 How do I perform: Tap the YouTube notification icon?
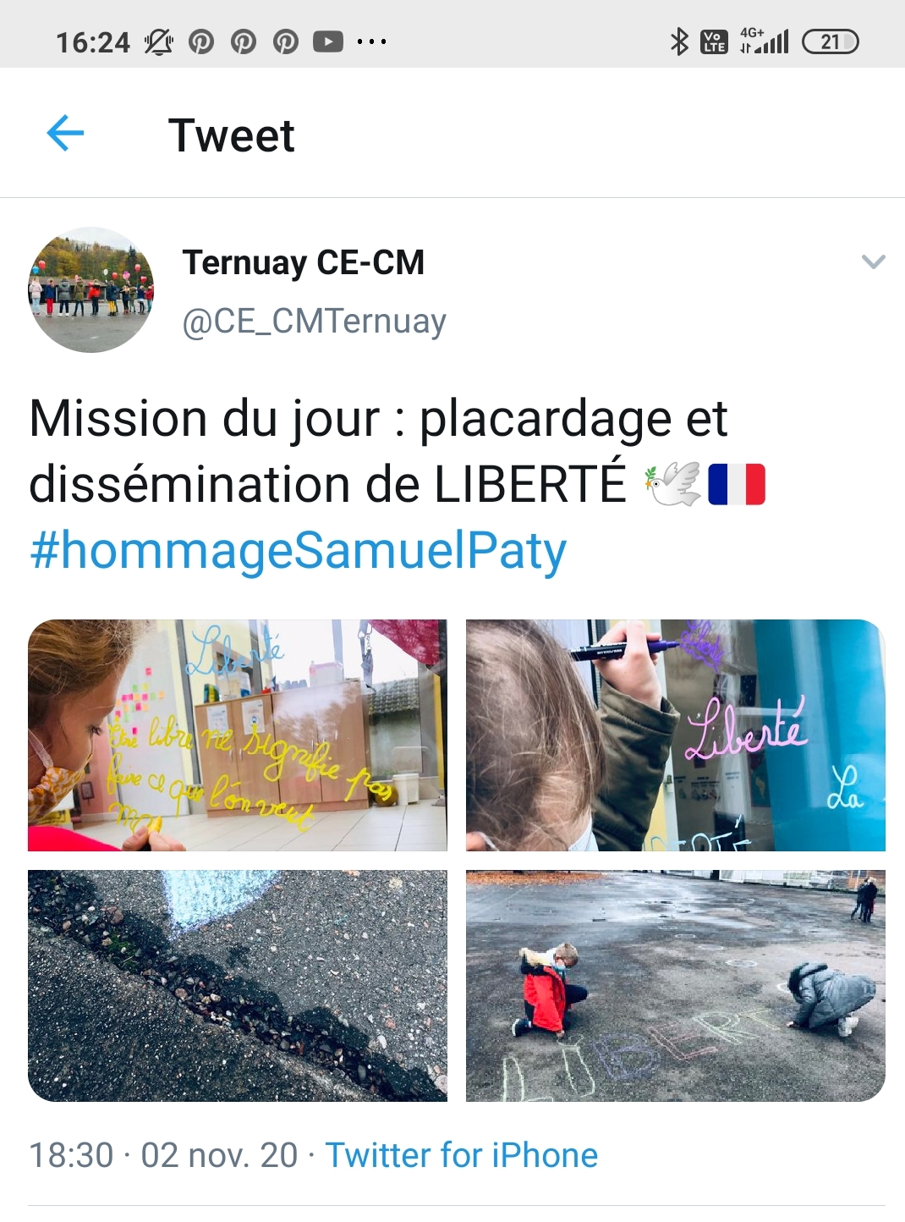(x=328, y=41)
